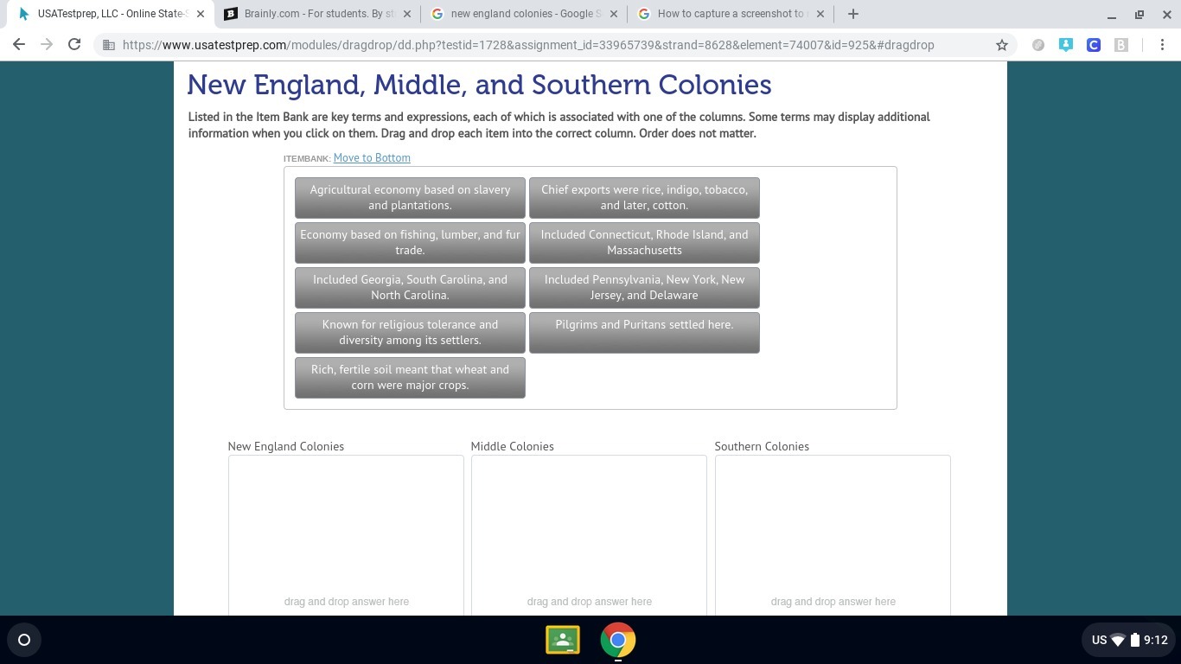
Task: Click the US keyboard input indicator
Action: point(1099,641)
